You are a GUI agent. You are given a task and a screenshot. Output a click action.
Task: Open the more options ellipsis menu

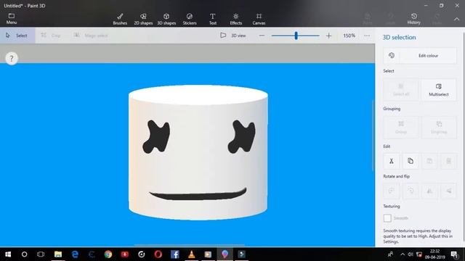[x=367, y=36]
